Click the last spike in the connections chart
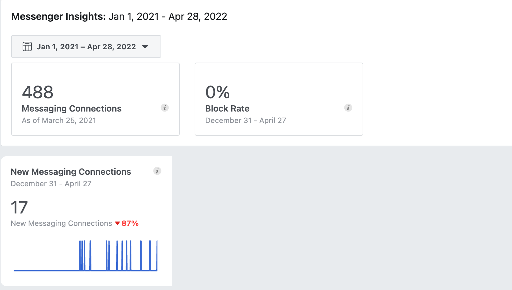The width and height of the screenshot is (512, 290). (157, 256)
